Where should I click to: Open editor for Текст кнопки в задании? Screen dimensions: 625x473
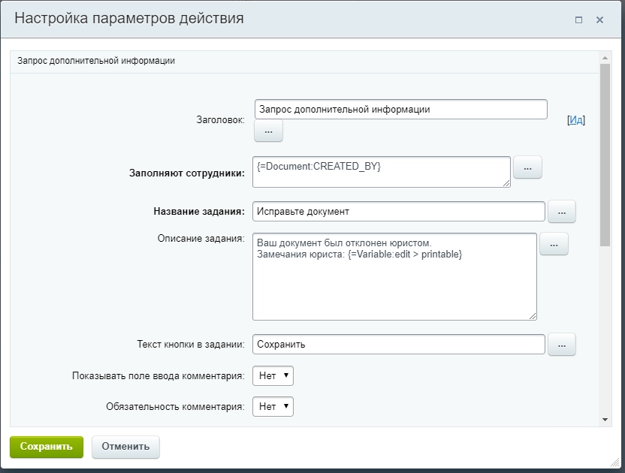click(x=561, y=344)
